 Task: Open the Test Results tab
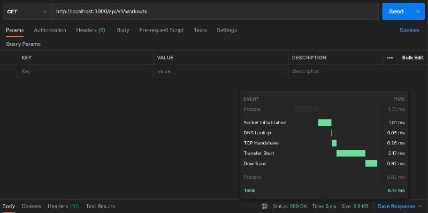[x=101, y=206]
